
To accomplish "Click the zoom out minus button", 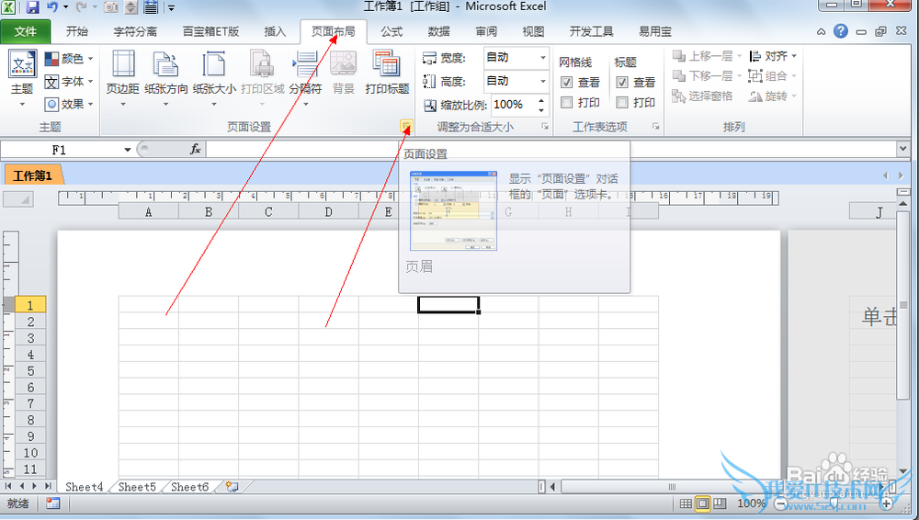I will click(780, 503).
